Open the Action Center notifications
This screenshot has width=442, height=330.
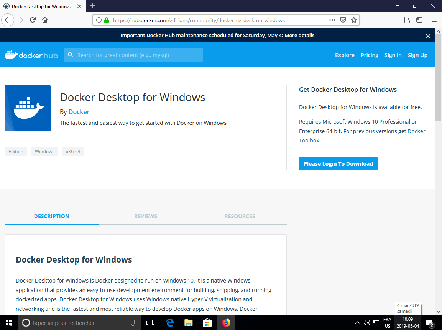[x=430, y=323]
